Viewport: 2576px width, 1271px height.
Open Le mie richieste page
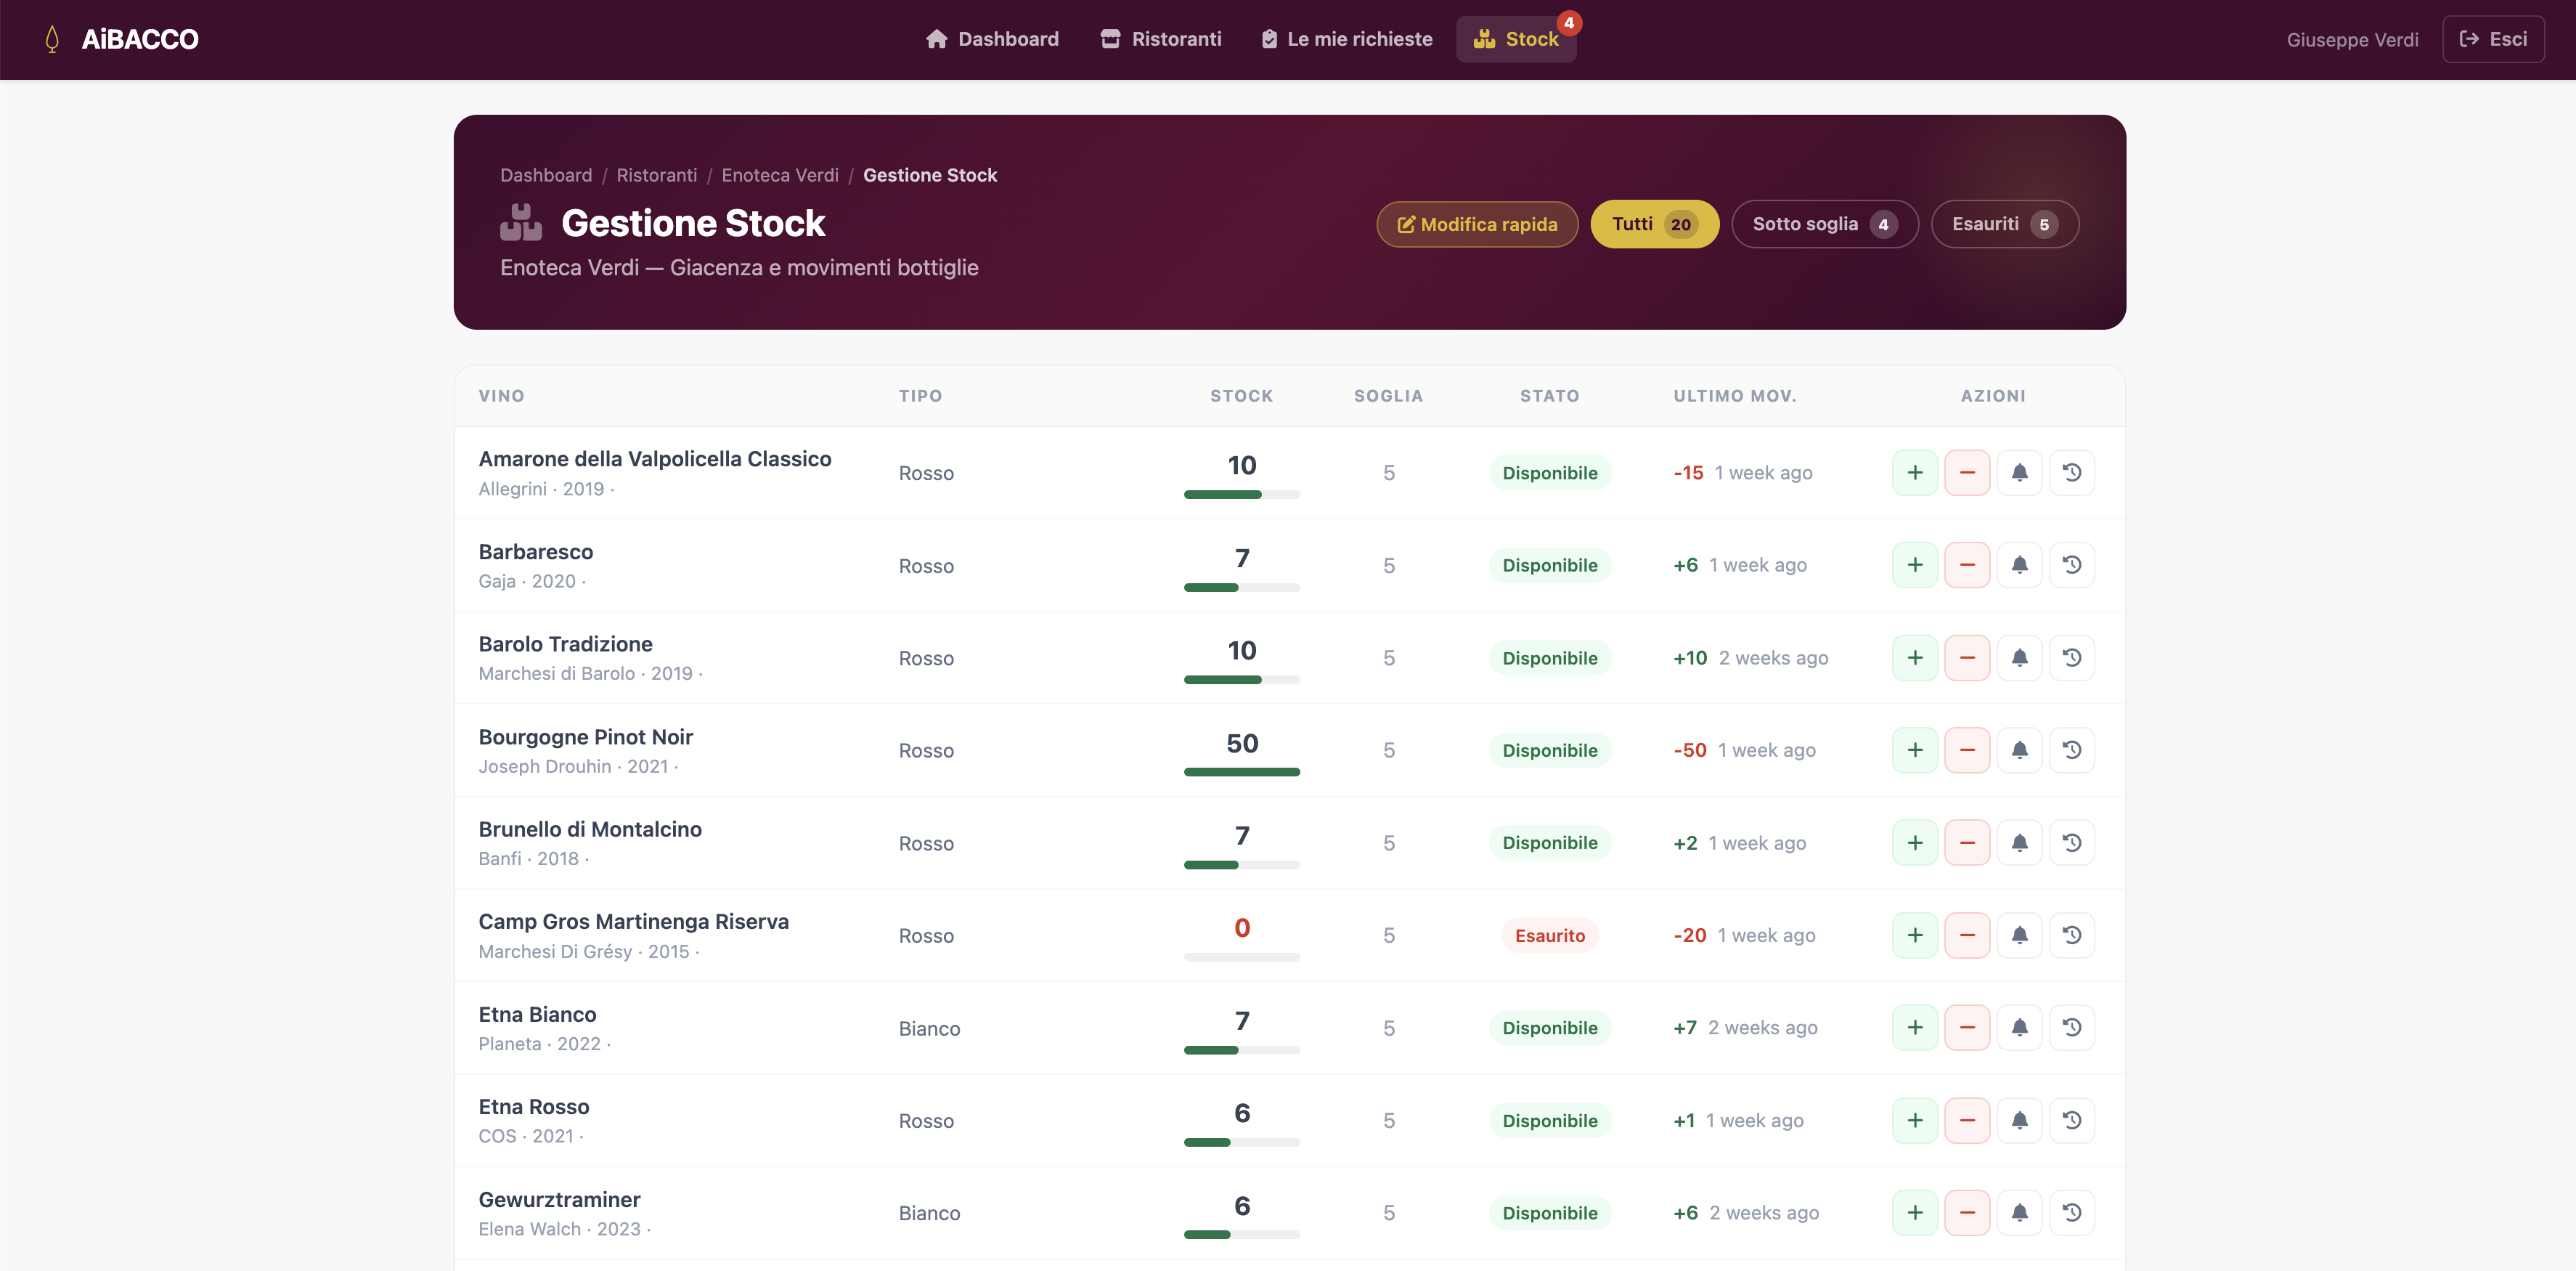[x=1347, y=39]
